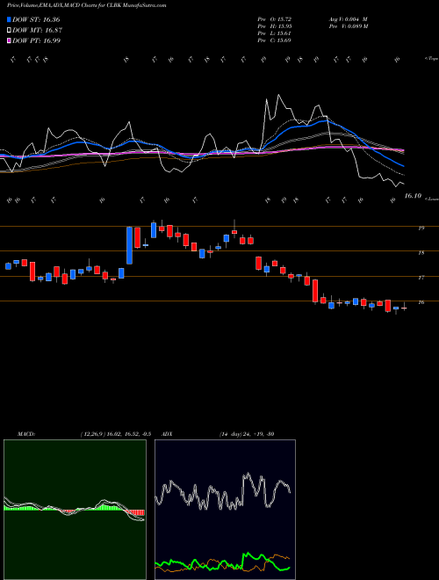Click the MACD panel title label
This screenshot has width=439, height=580.
[x=25, y=434]
